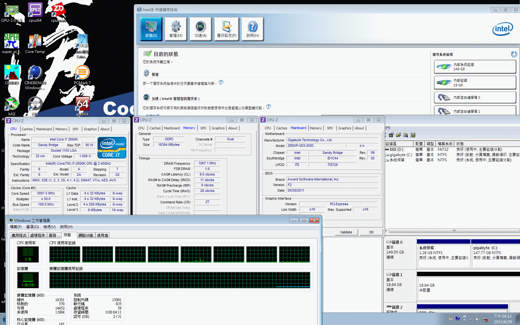Switch to SPD tab in middle CPU-Z Memory window

click(x=203, y=128)
